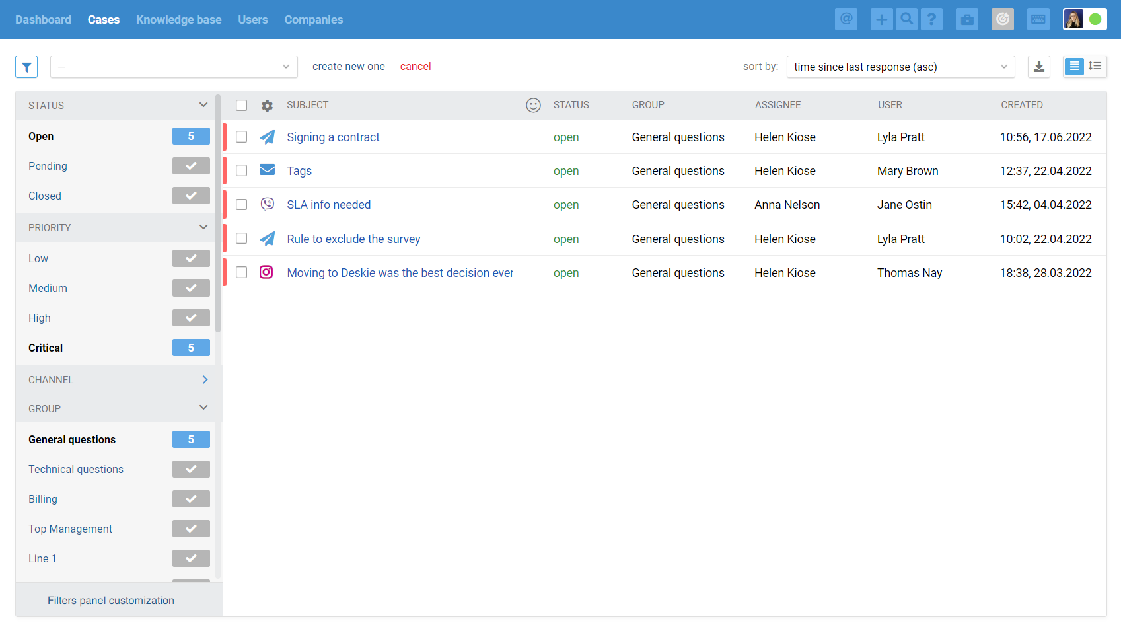Click the gear icon in table header
Image resolution: width=1121 pixels, height=631 pixels.
(267, 106)
